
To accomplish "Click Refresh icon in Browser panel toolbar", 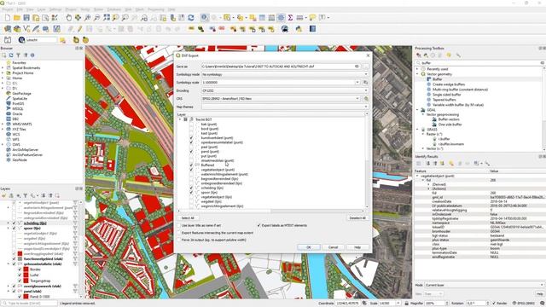I will pos(11,55).
